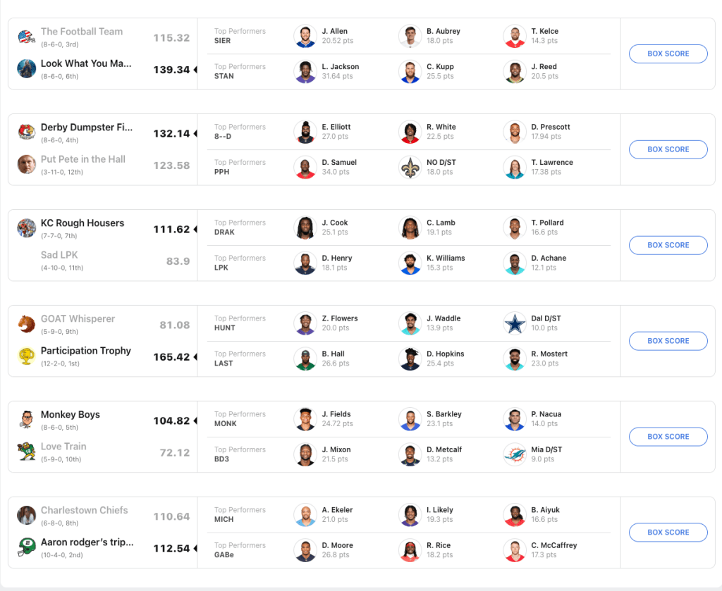Select L. Jackson player name

point(341,67)
